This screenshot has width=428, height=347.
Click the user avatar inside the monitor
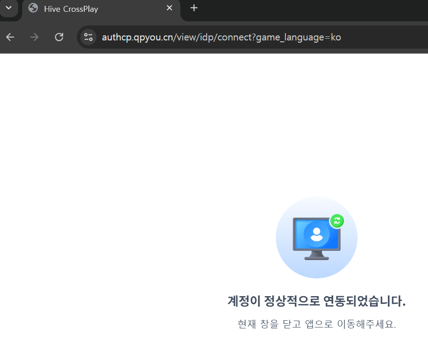pos(316,234)
